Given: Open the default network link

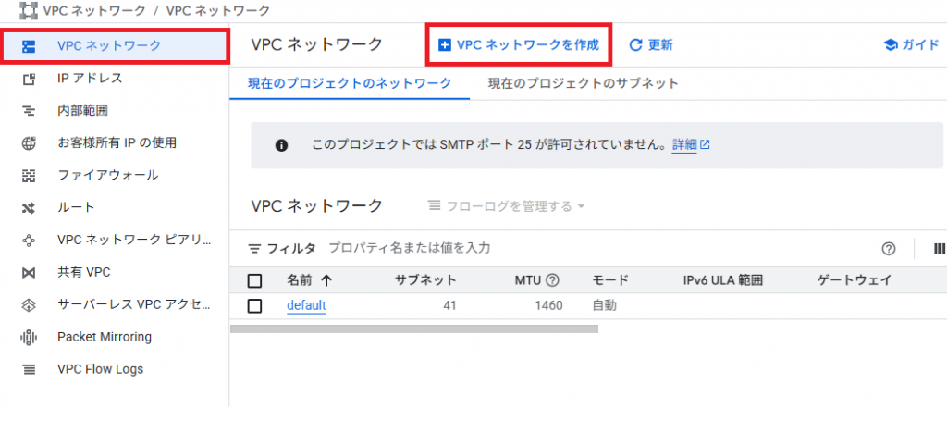Looking at the screenshot, I should 306,305.
